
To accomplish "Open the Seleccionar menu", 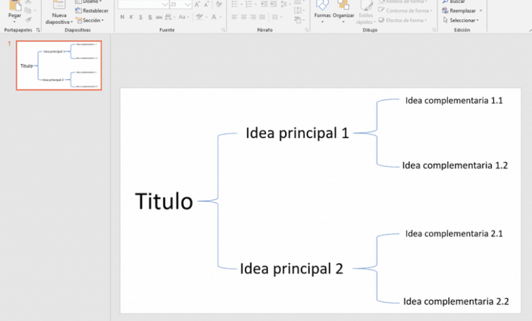I will pos(461,20).
